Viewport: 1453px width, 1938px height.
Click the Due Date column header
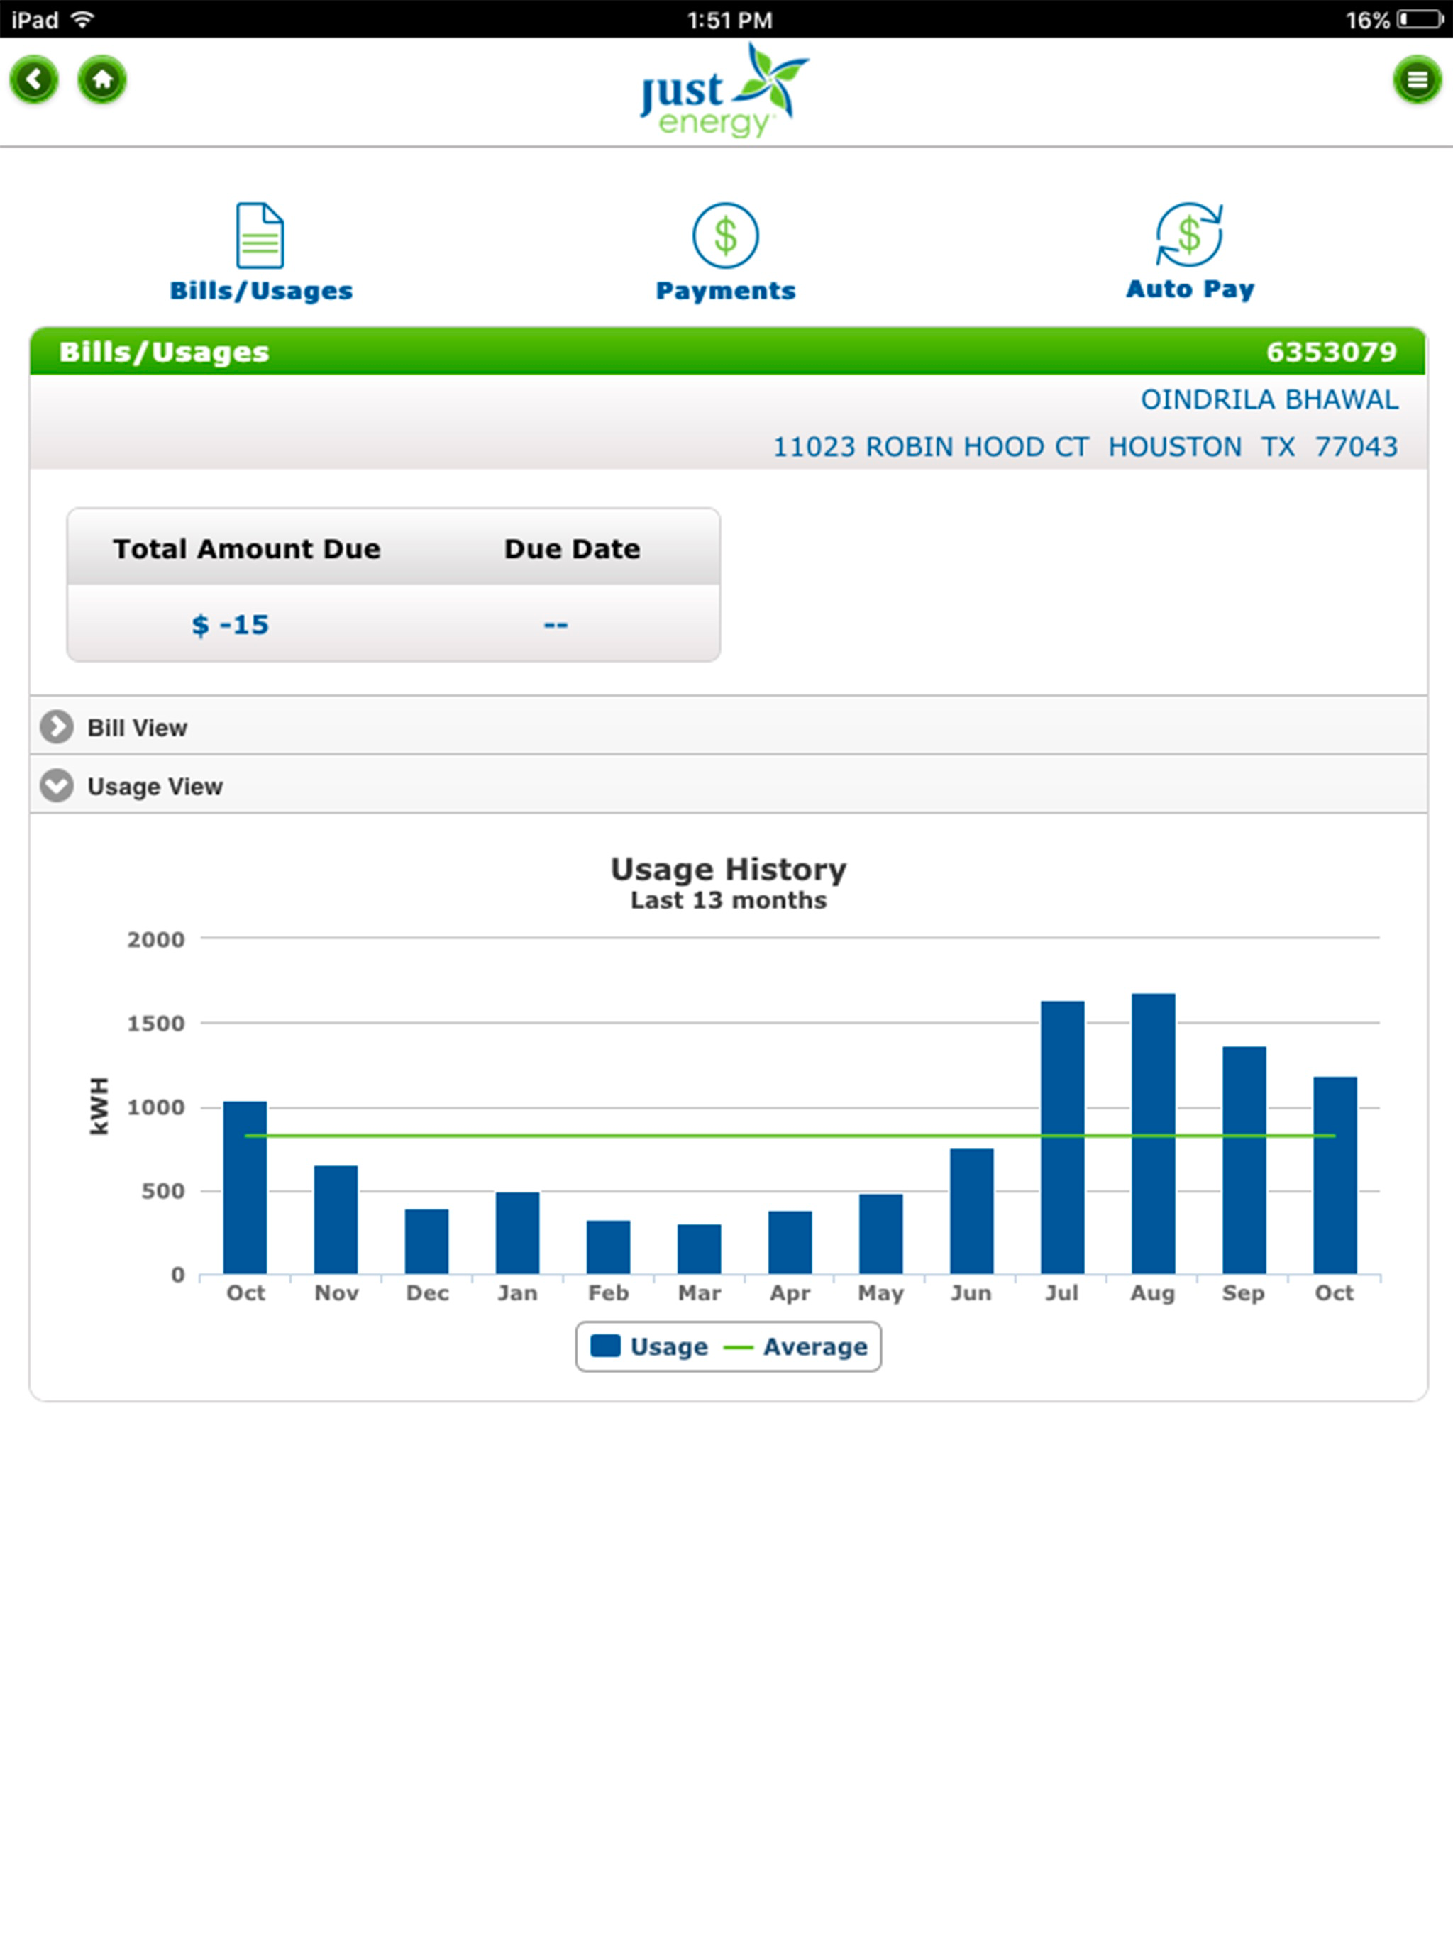pos(573,548)
